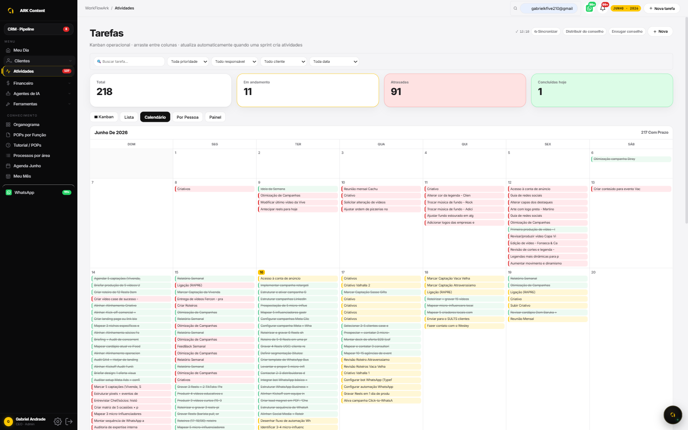688x430 pixels.
Task: Open the Em andamento 11 card
Action: (308, 90)
